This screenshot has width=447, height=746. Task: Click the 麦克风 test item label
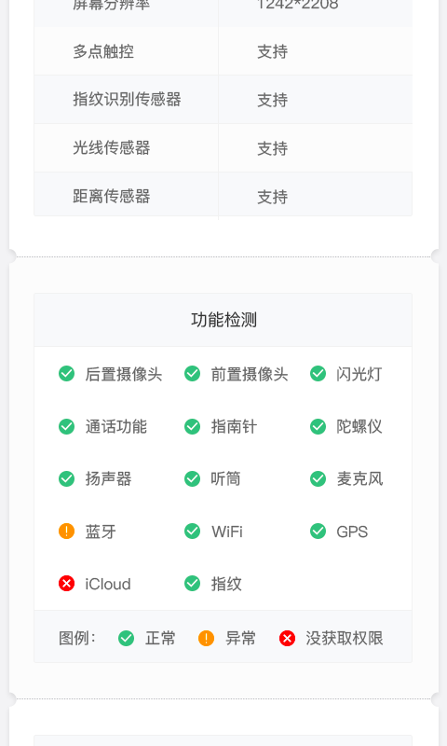coord(359,479)
